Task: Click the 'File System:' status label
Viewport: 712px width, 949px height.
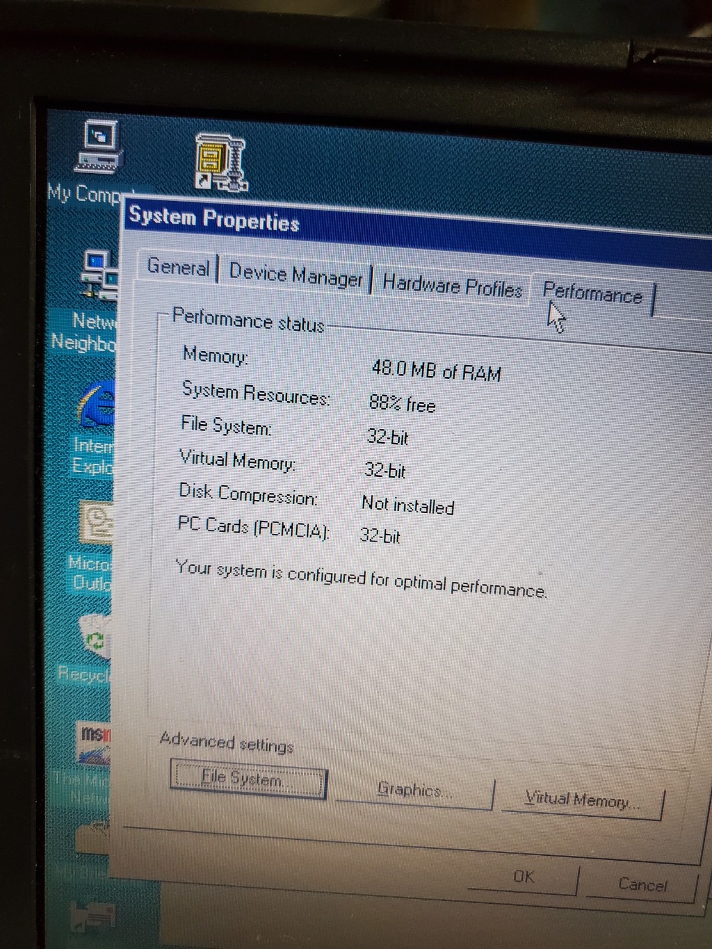Action: [x=226, y=426]
